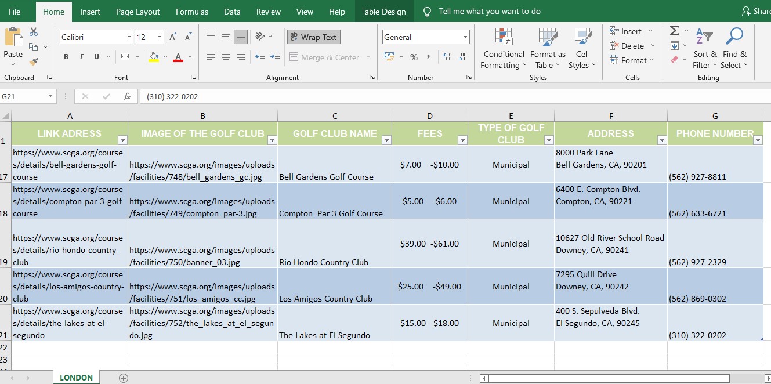Apply Percent Style format
The image size is (771, 384).
pos(414,57)
